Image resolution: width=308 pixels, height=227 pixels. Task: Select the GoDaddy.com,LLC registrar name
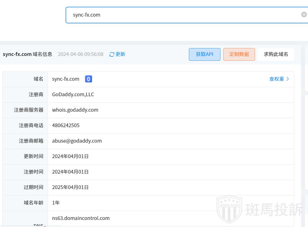point(73,95)
